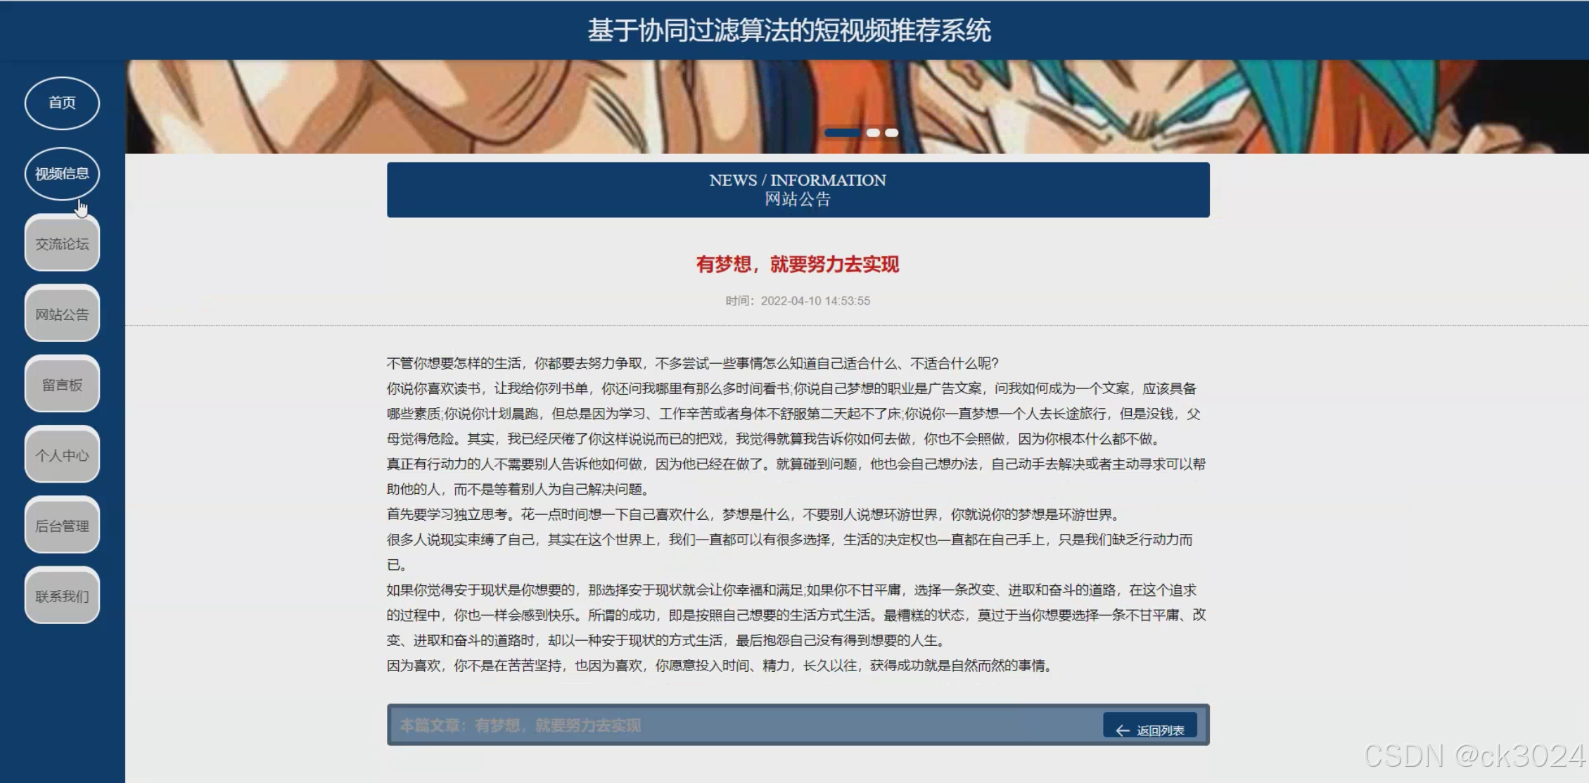This screenshot has width=1589, height=783.
Task: Select the second carousel dot
Action: (874, 132)
